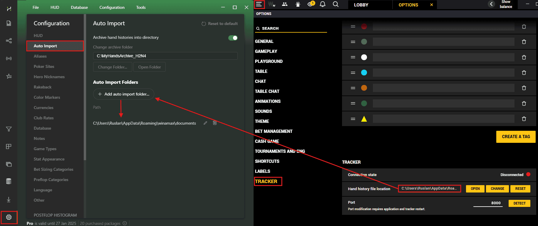Click CREATE A TAG button
The width and height of the screenshot is (538, 226).
pos(516,137)
